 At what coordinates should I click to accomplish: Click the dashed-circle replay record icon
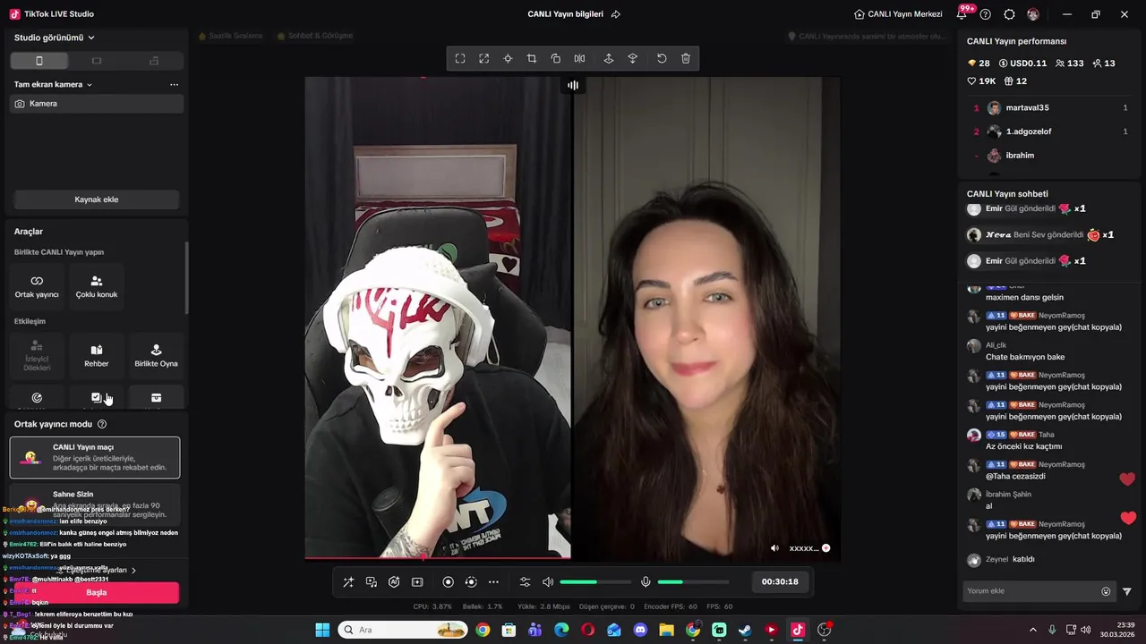click(x=471, y=582)
